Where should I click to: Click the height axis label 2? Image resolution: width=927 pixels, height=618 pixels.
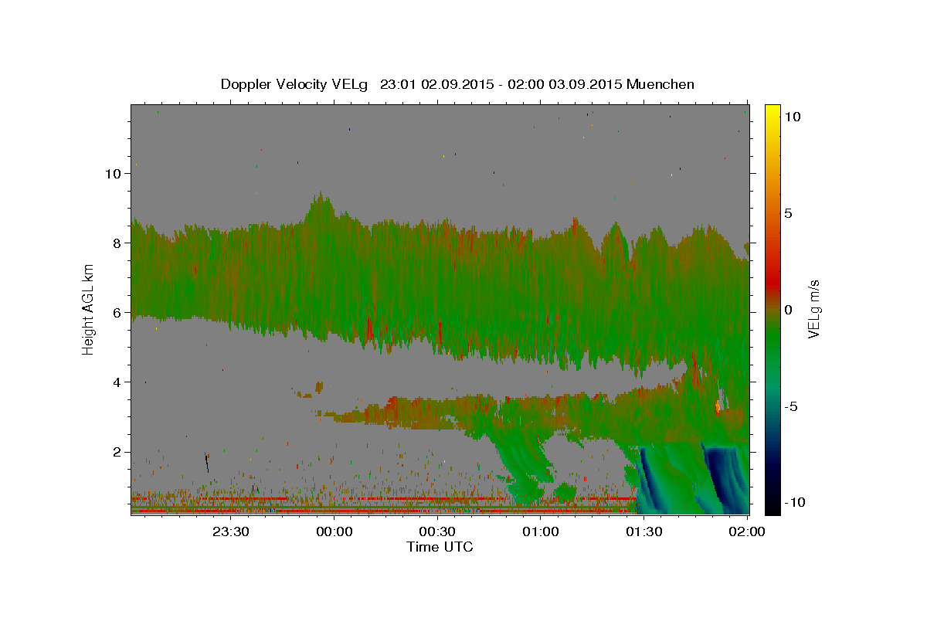pos(117,452)
